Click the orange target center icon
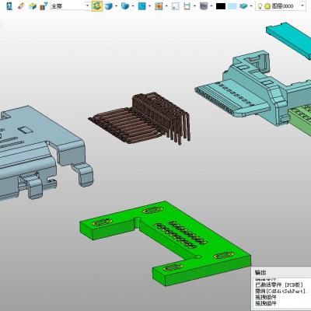 coord(159,5)
